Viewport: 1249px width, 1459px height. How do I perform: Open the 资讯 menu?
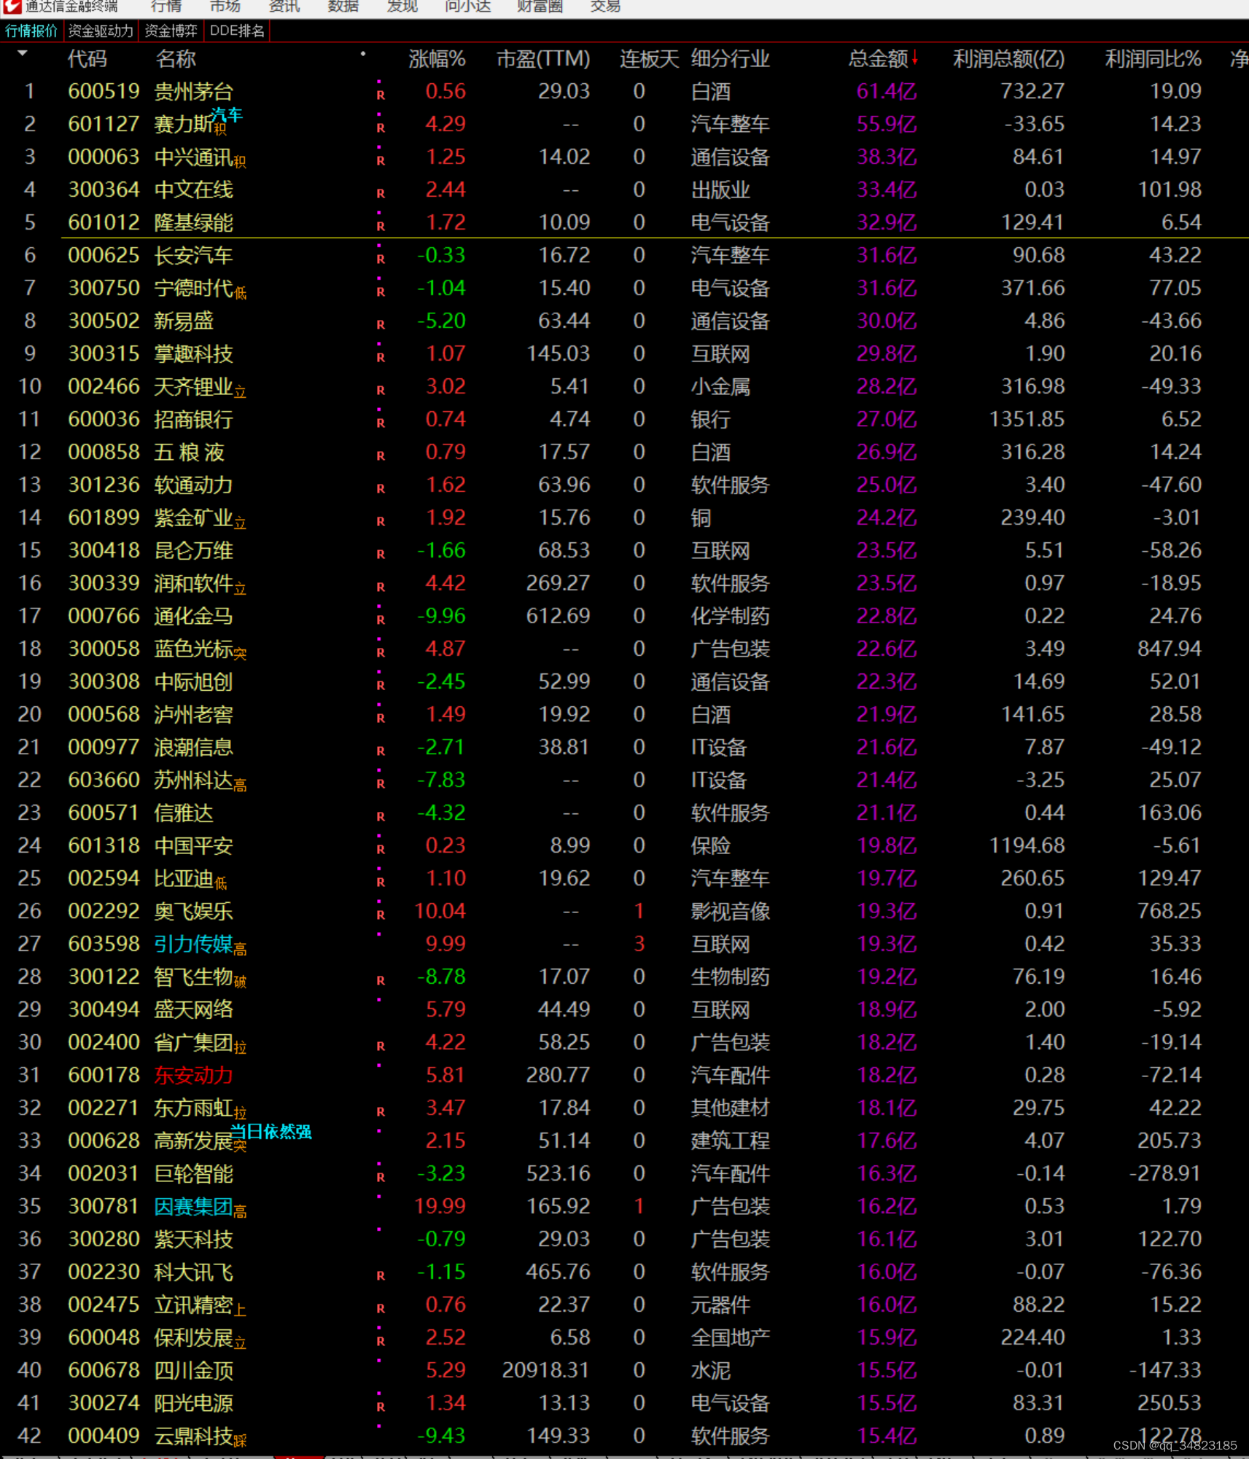tap(284, 7)
